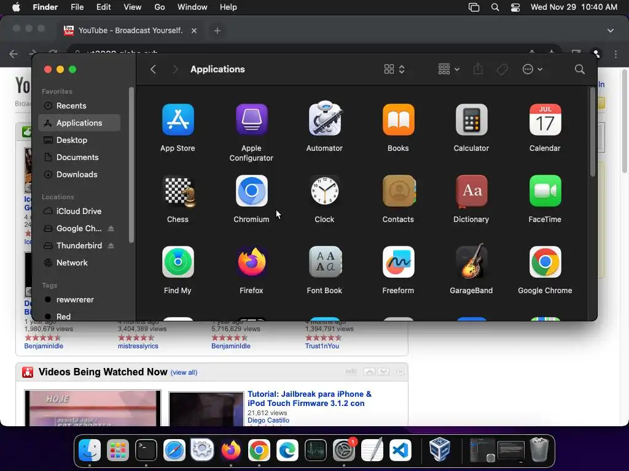629x471 pixels.
Task: Open the Tutorial Jailbreak para iPhone video link
Action: (310, 399)
